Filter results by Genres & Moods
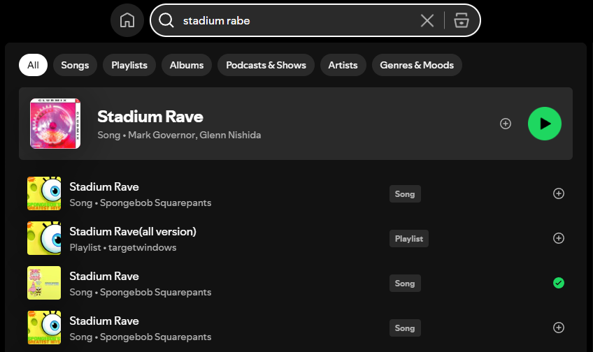593x352 pixels. coord(417,65)
